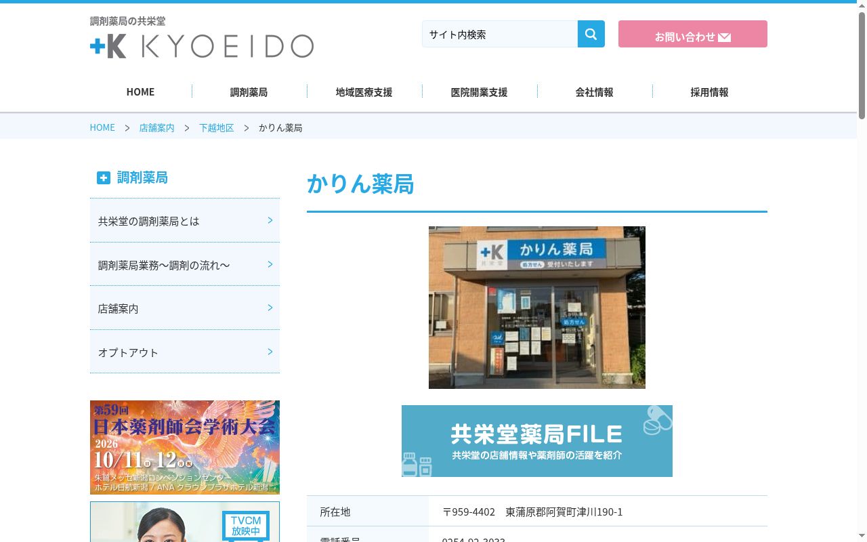Click the magnifying glass search button
The width and height of the screenshot is (867, 542).
click(x=591, y=34)
